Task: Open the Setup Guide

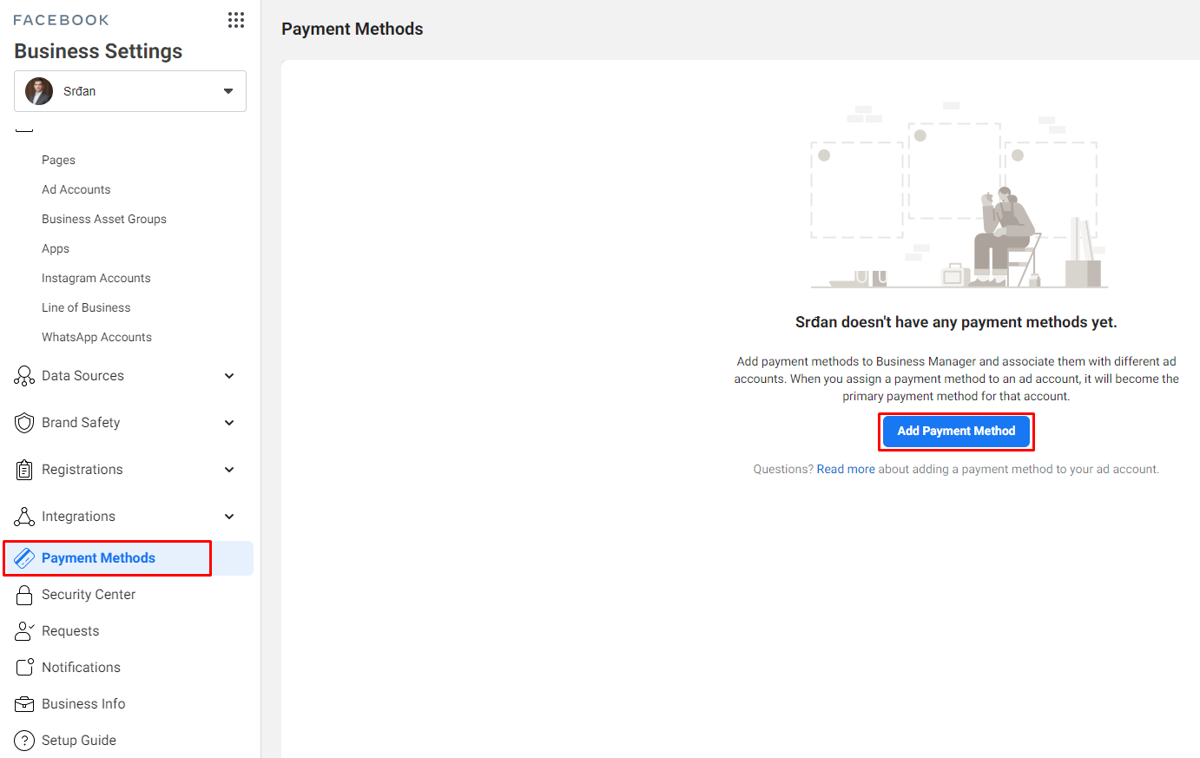Action: pos(79,741)
